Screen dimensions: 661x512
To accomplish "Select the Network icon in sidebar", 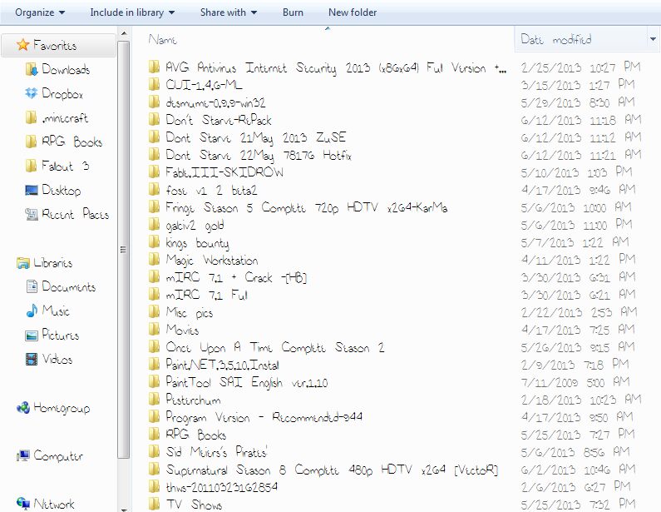I will (23, 503).
